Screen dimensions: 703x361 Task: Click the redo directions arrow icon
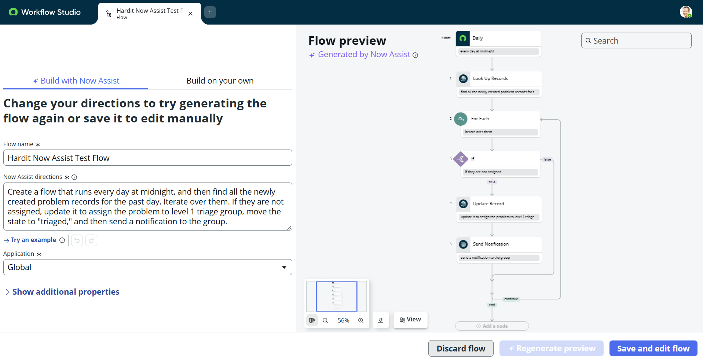[x=91, y=240]
